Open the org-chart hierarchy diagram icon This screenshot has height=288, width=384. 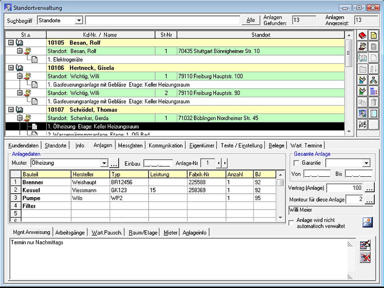pyautogui.click(x=373, y=80)
